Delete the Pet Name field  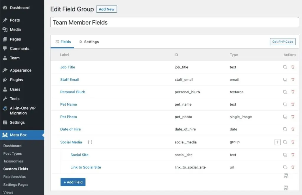pyautogui.click(x=293, y=104)
